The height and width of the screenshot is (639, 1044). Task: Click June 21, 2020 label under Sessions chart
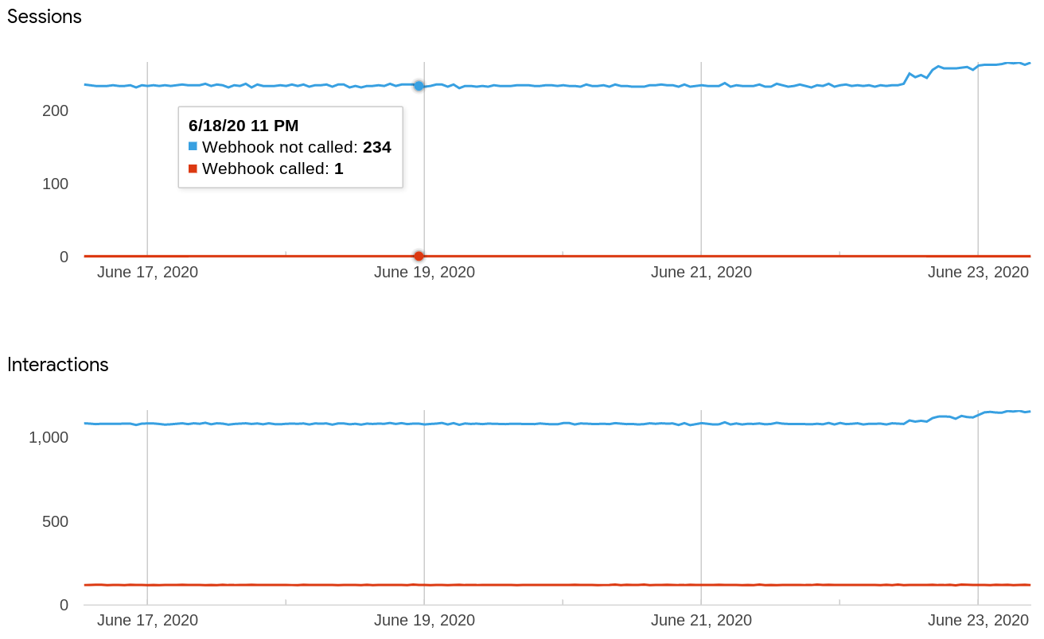pos(701,273)
